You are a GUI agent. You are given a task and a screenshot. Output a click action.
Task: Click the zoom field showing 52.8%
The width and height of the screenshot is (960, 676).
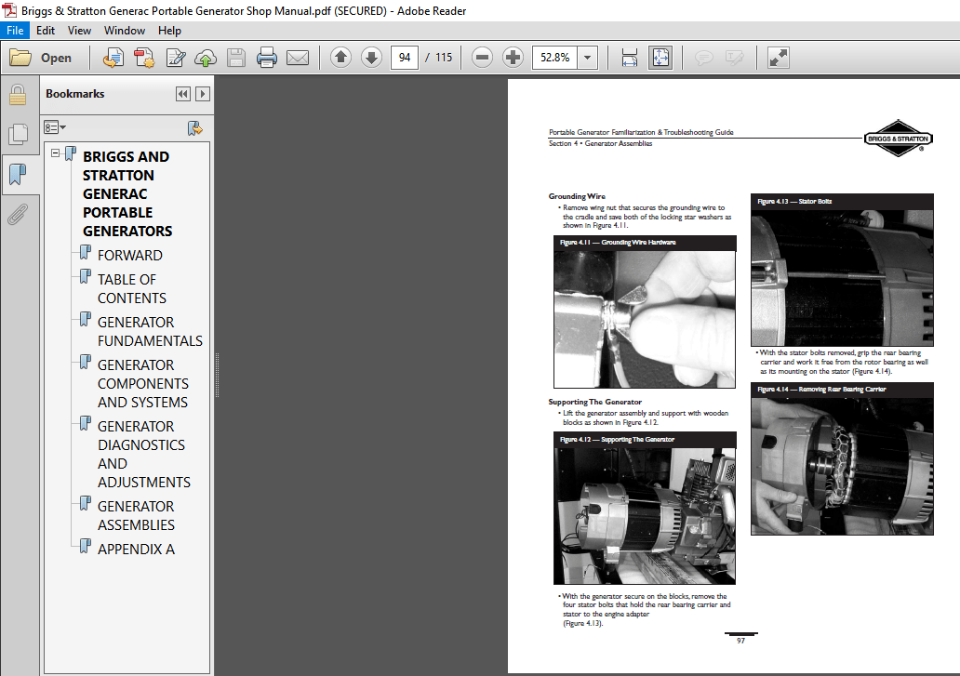pyautogui.click(x=554, y=58)
